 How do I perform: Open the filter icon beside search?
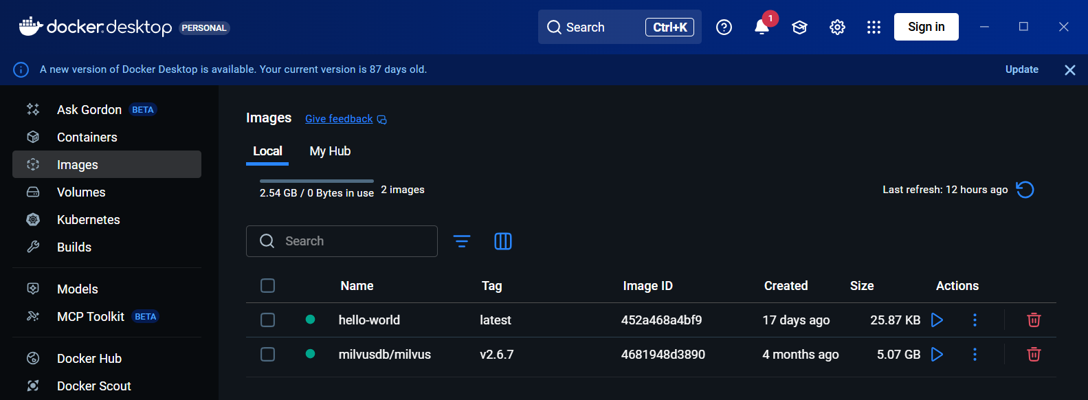(x=462, y=241)
